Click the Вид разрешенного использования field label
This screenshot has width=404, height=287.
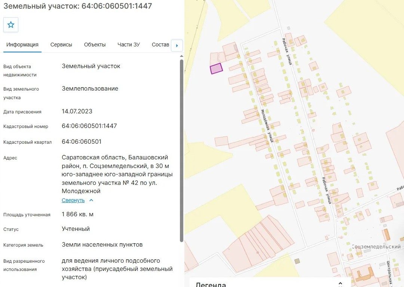pyautogui.click(x=24, y=265)
